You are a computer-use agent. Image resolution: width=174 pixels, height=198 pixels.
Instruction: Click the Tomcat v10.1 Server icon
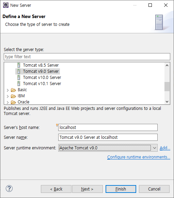tap(19, 84)
